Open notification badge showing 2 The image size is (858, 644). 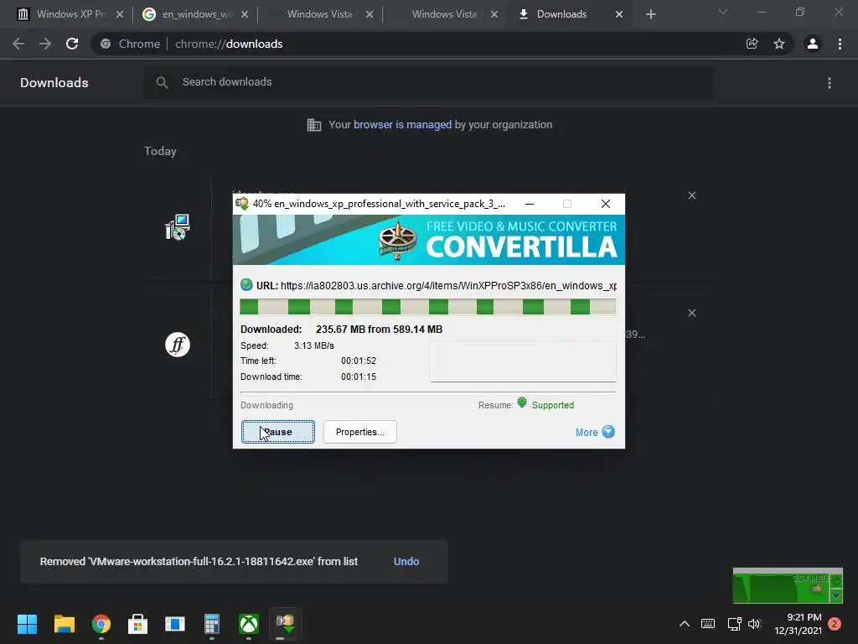835,624
